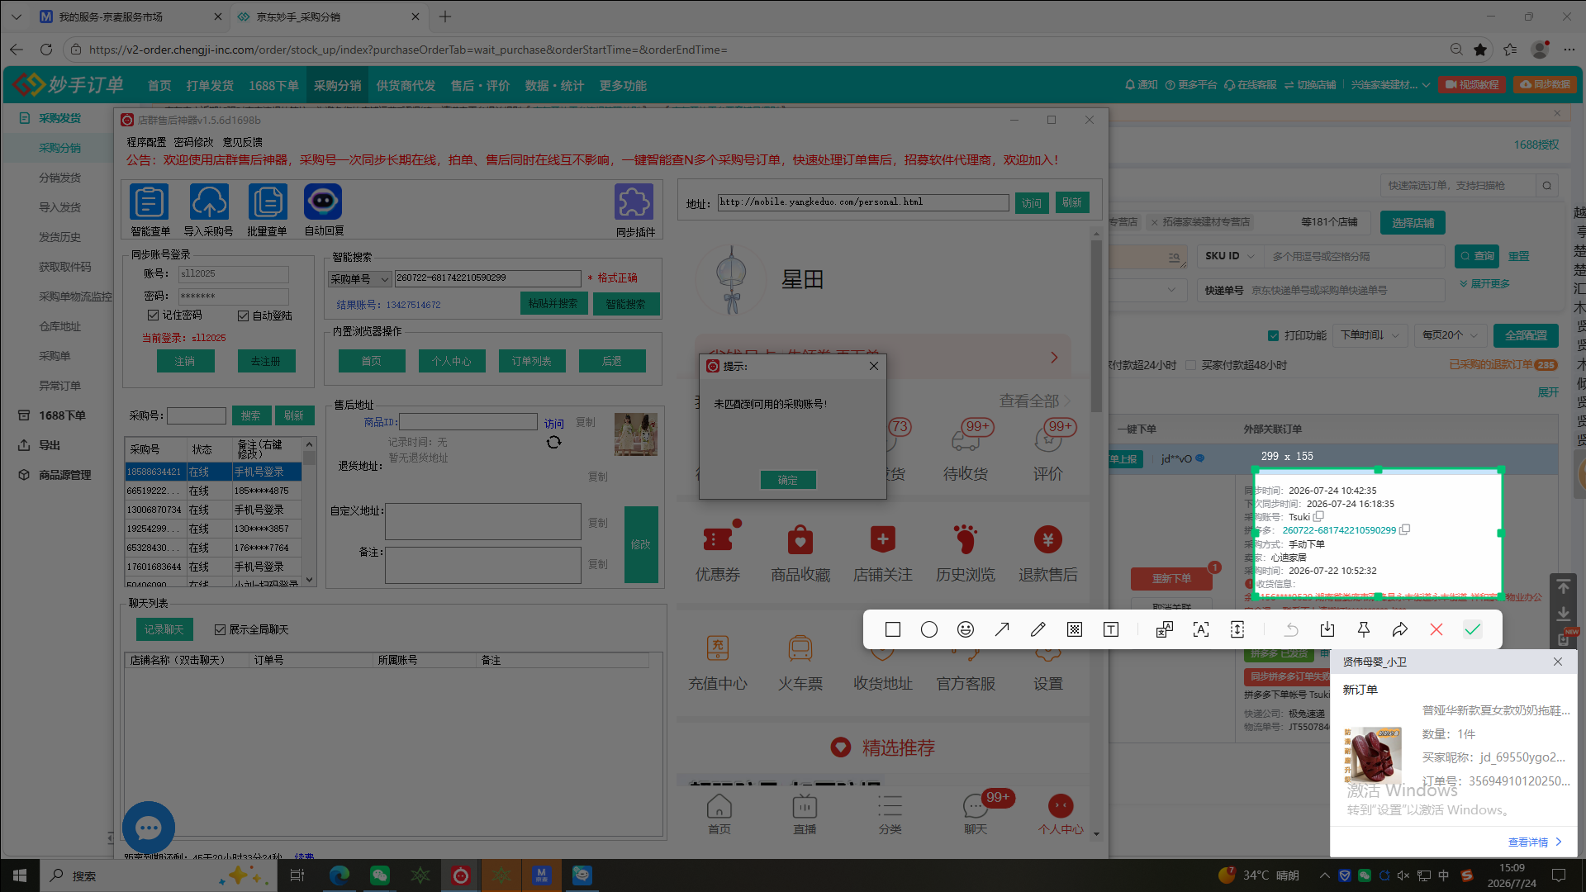Image resolution: width=1586 pixels, height=892 pixels.
Task: Click the account list vertical scrollbar
Action: [309, 511]
